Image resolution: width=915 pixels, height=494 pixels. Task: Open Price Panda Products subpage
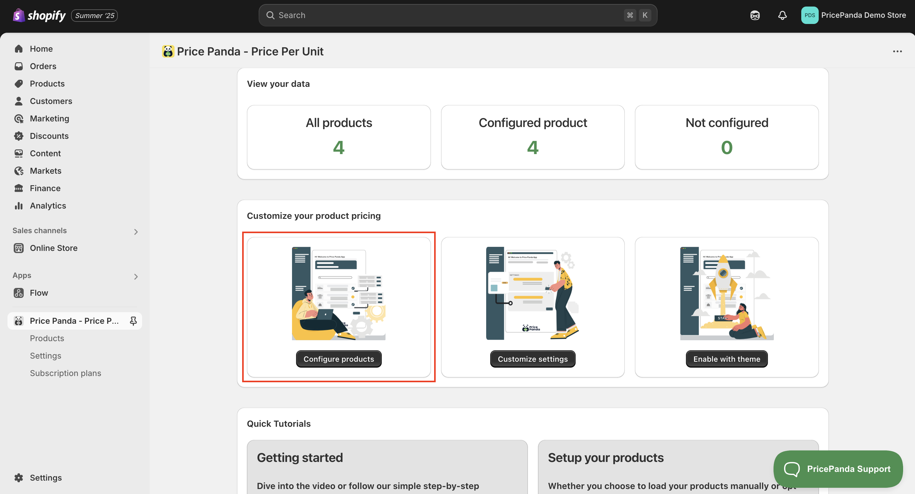[47, 338]
